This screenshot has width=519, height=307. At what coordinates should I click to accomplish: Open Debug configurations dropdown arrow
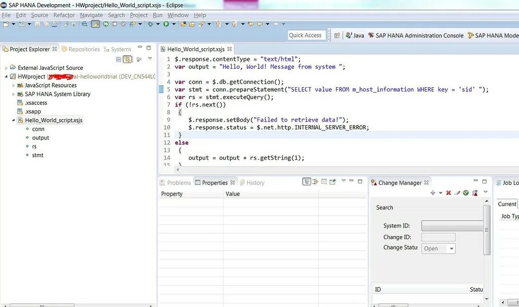158,24
